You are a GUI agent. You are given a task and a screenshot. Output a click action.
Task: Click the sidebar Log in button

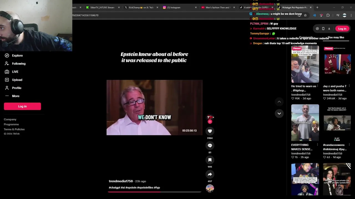pos(22,106)
